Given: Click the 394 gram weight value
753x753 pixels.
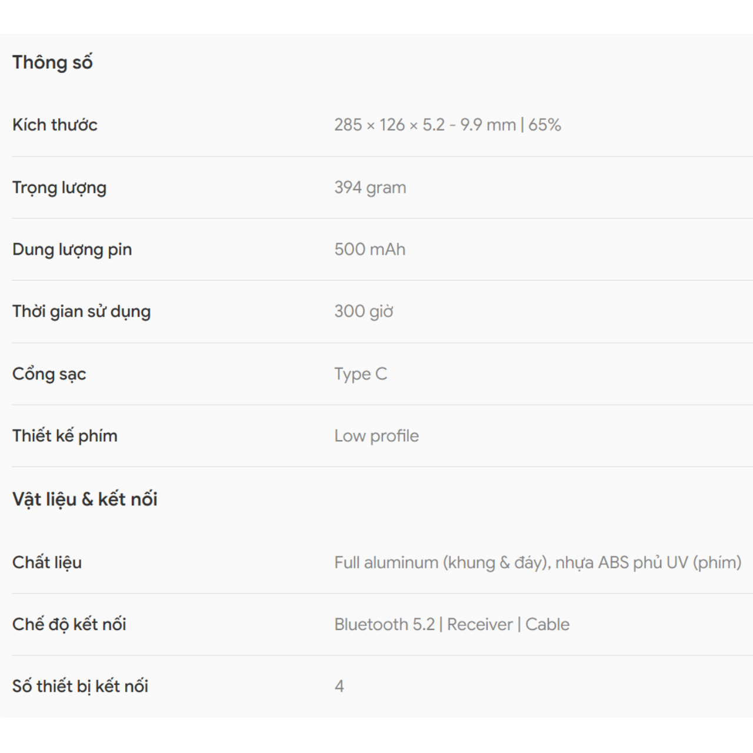Looking at the screenshot, I should 370,188.
